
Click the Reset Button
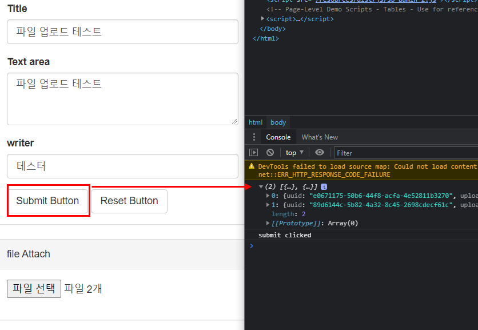129,201
